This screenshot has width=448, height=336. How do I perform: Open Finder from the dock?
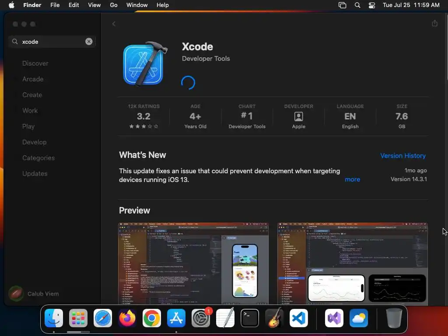point(54,318)
